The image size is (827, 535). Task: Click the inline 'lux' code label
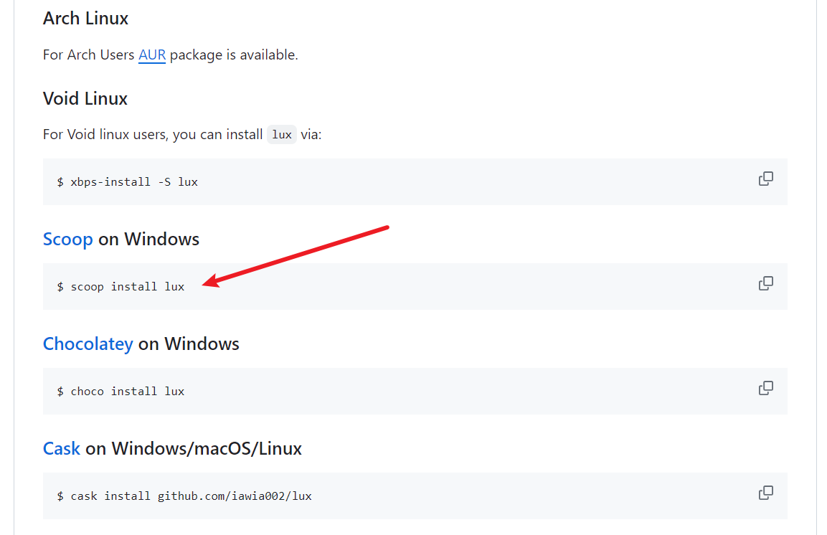282,135
